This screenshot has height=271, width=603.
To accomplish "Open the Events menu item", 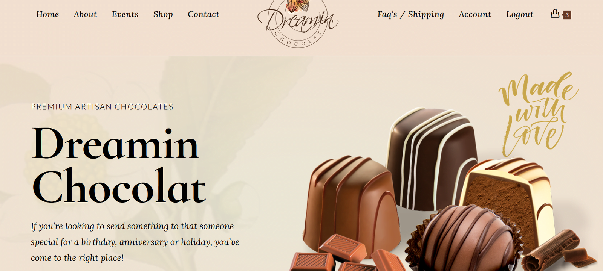I will (x=125, y=14).
